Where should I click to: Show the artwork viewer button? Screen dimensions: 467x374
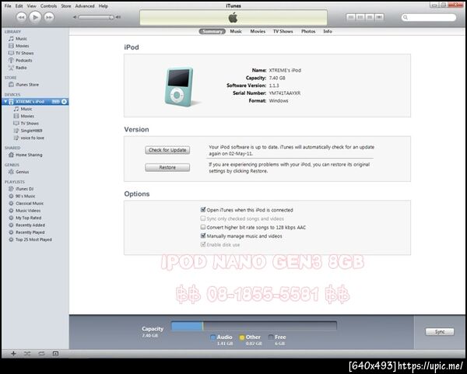(x=55, y=354)
